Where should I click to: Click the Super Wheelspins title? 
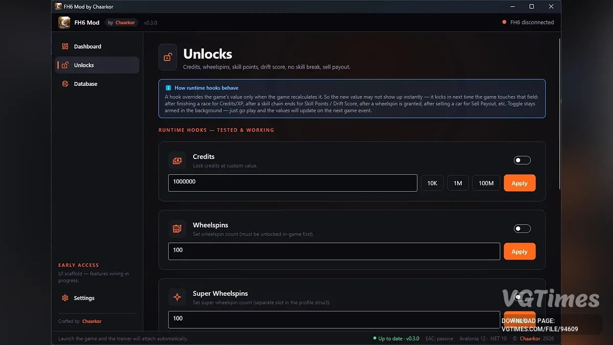point(220,293)
